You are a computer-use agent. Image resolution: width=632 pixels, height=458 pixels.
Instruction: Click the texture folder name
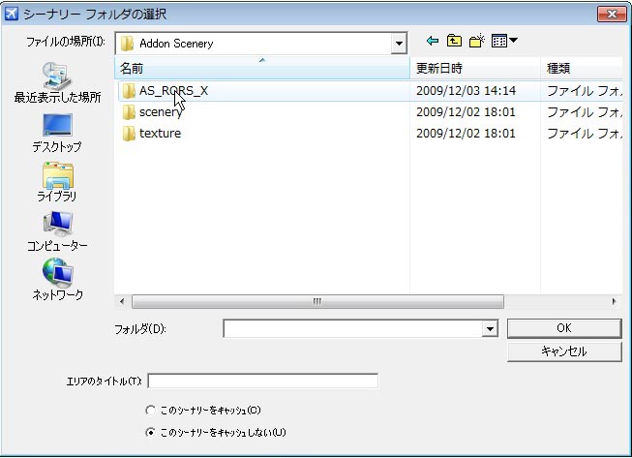(x=160, y=134)
